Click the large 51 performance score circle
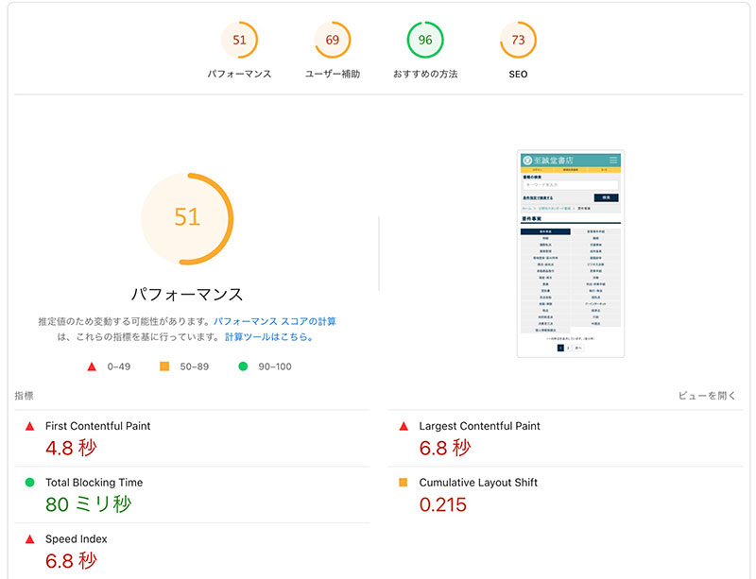756x579 pixels. pyautogui.click(x=187, y=218)
